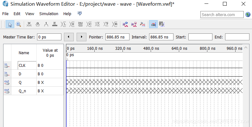This screenshot has width=252, height=127.
Task: Open the Count Value tool (C)
Action: pos(89,24)
